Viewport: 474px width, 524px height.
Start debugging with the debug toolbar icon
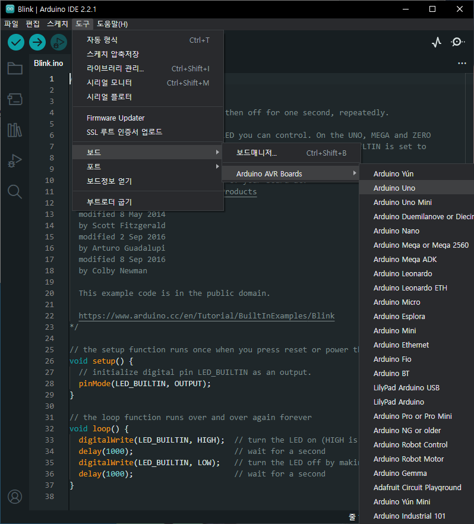(x=59, y=42)
